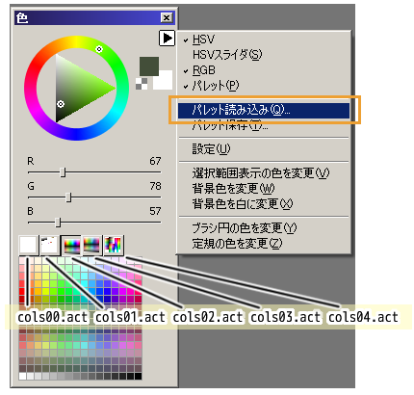Click the G slider handle
The image size is (414, 395).
click(x=68, y=197)
